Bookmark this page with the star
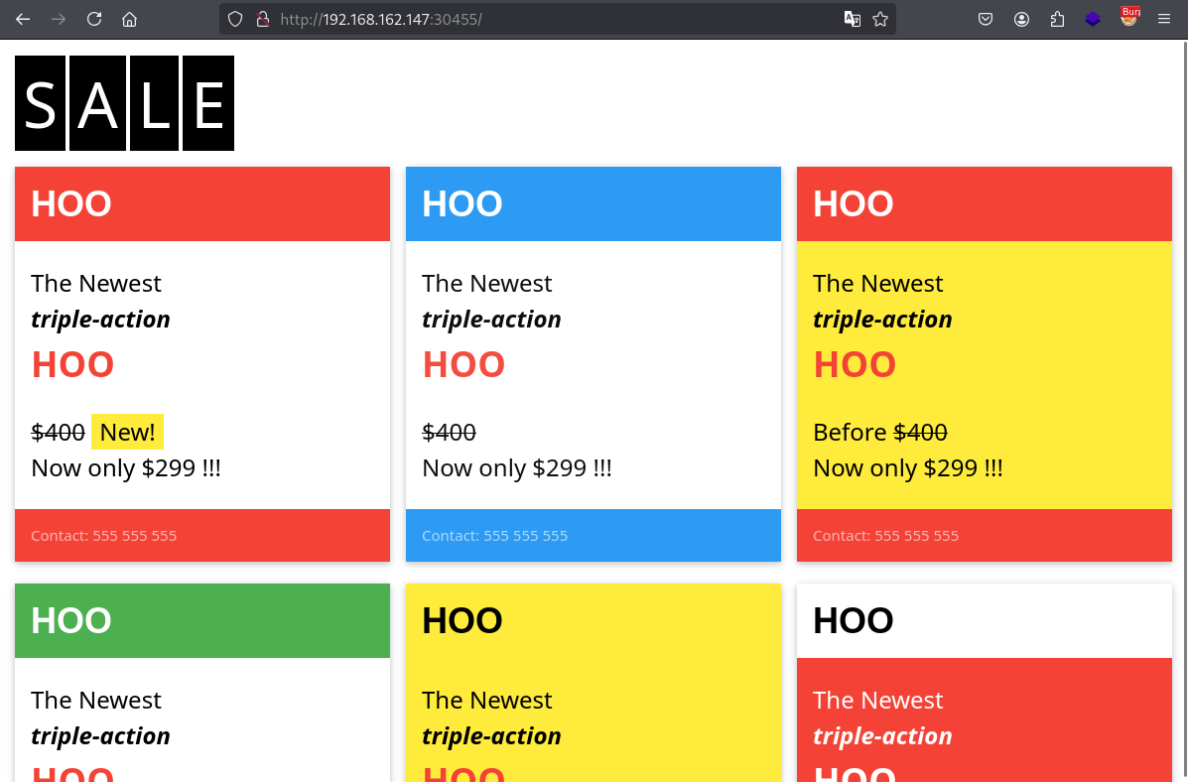The image size is (1188, 782). 879,19
